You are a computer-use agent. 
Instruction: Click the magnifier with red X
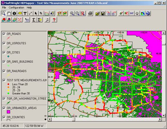click(83, 13)
